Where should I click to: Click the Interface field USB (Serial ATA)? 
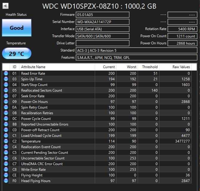click(x=103, y=29)
